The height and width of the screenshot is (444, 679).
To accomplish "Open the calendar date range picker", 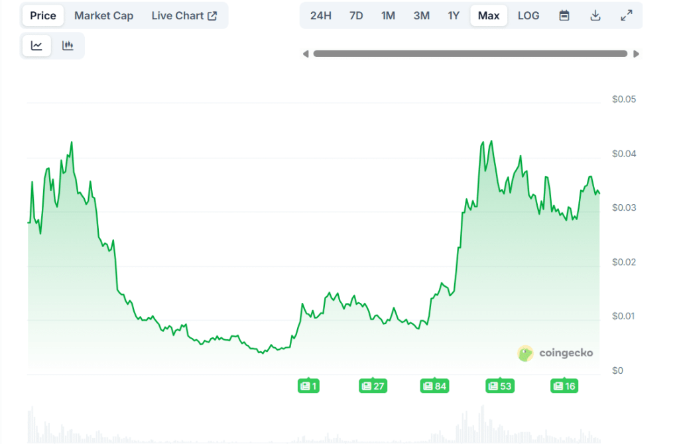I will (x=564, y=15).
